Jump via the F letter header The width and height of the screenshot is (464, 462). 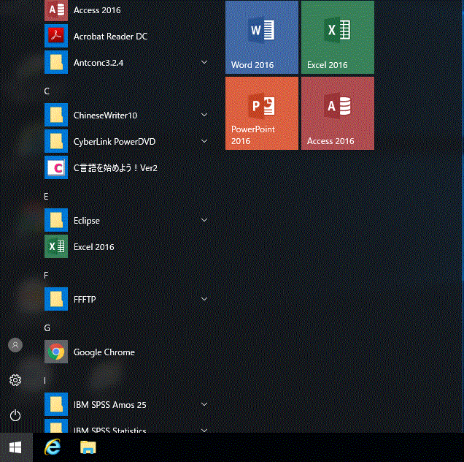(x=46, y=275)
